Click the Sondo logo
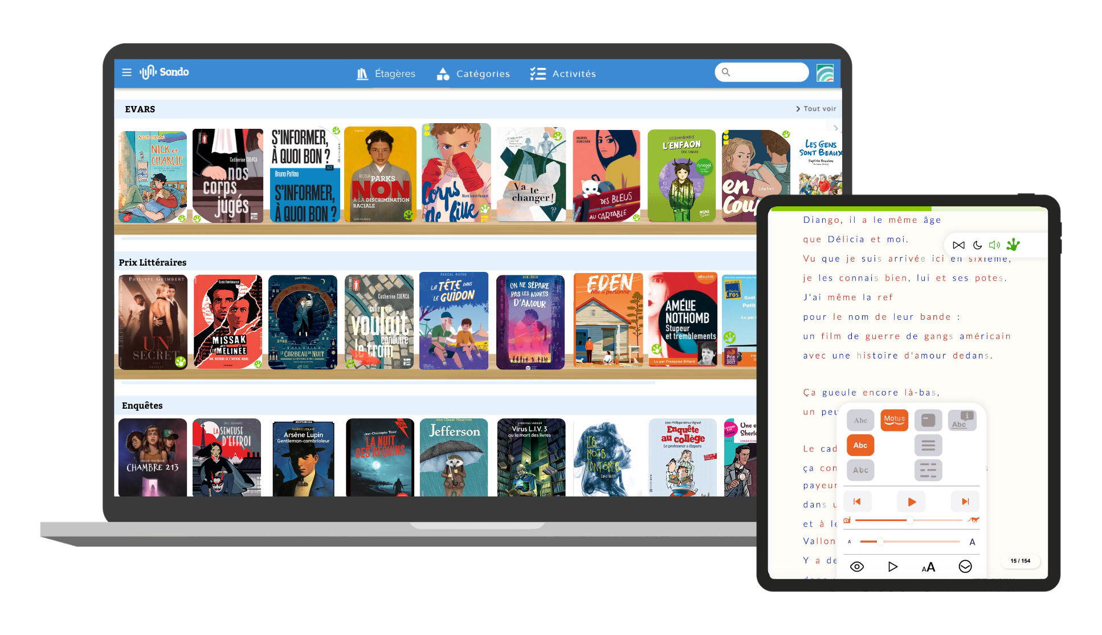The image size is (1102, 635). tap(164, 72)
